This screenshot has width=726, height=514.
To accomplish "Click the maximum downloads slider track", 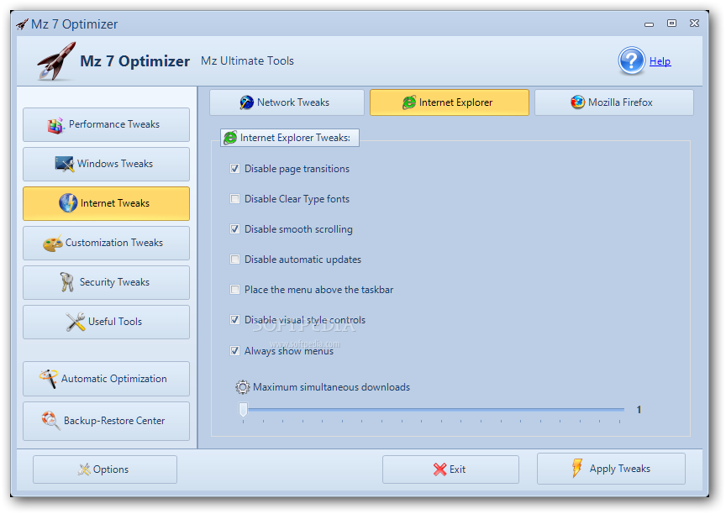I will pos(432,410).
